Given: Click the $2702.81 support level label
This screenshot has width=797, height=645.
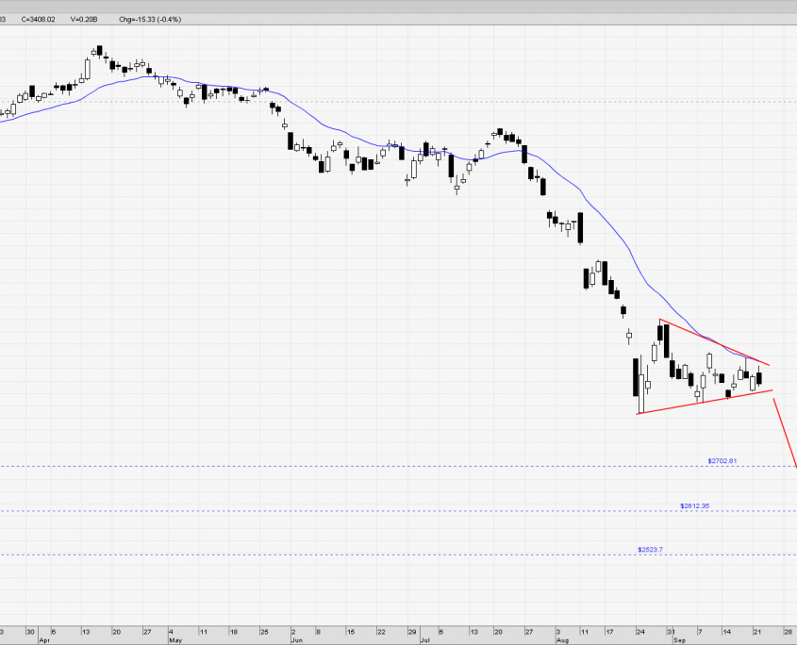Looking at the screenshot, I should [722, 461].
